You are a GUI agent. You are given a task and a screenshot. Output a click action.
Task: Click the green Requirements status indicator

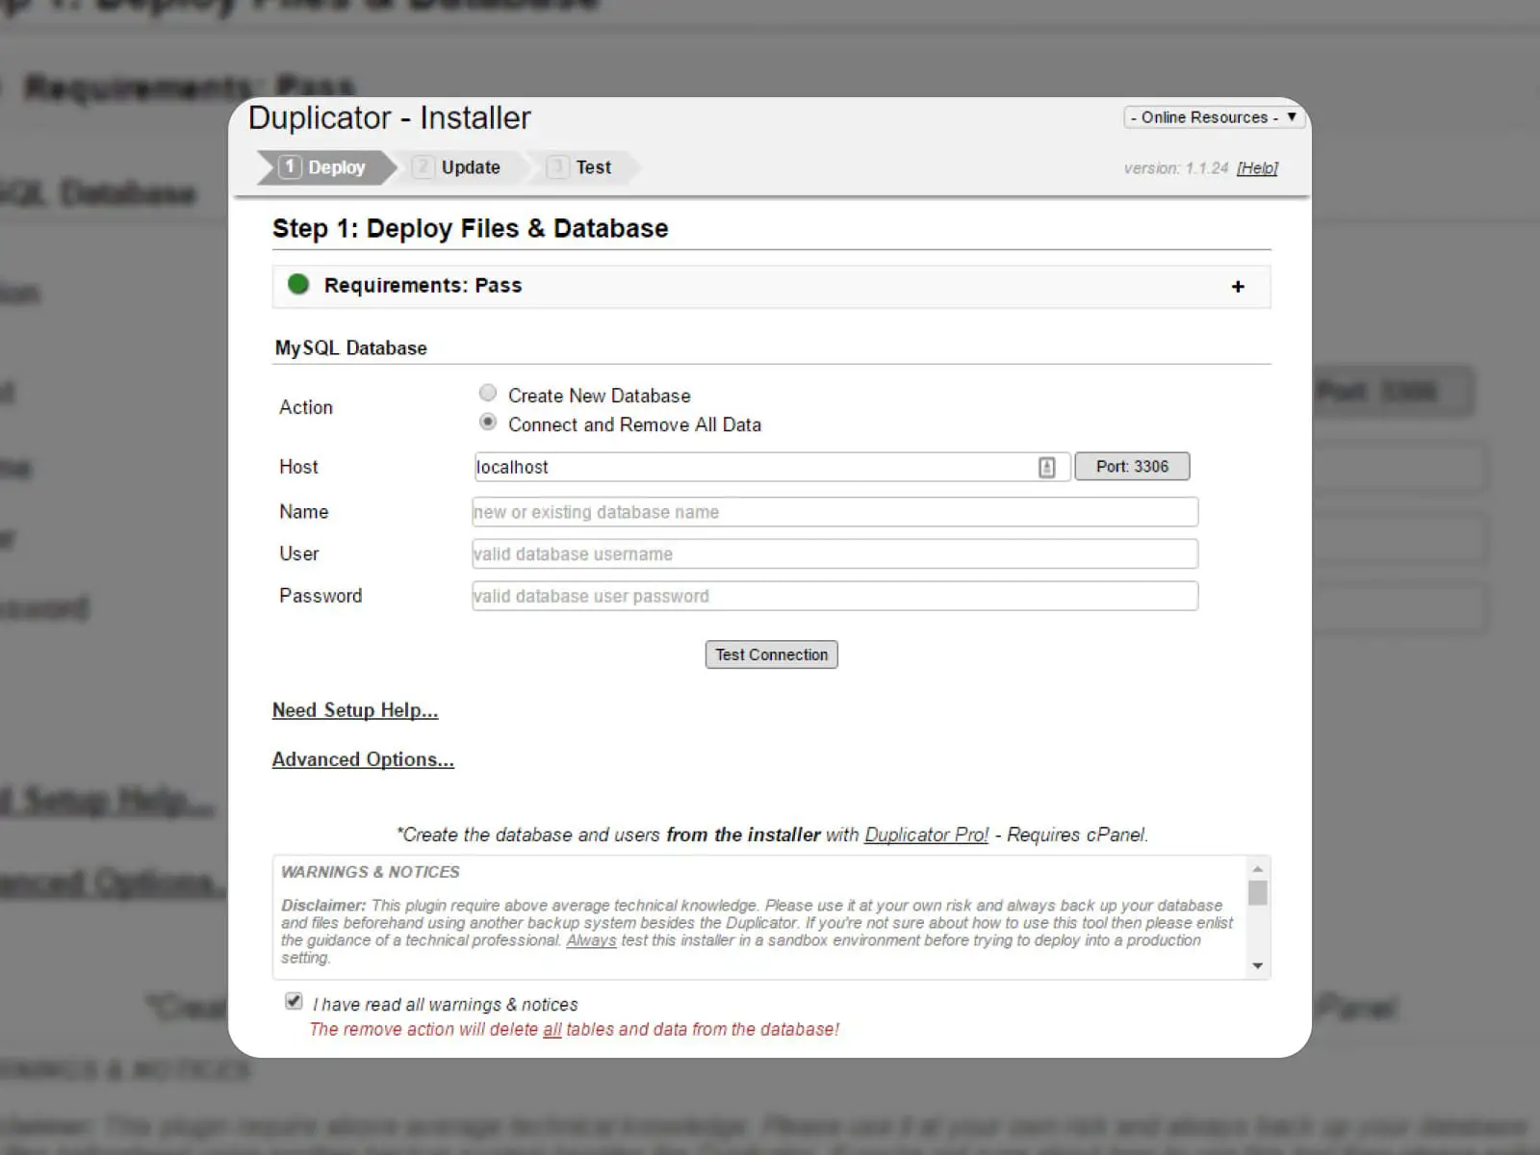[298, 284]
